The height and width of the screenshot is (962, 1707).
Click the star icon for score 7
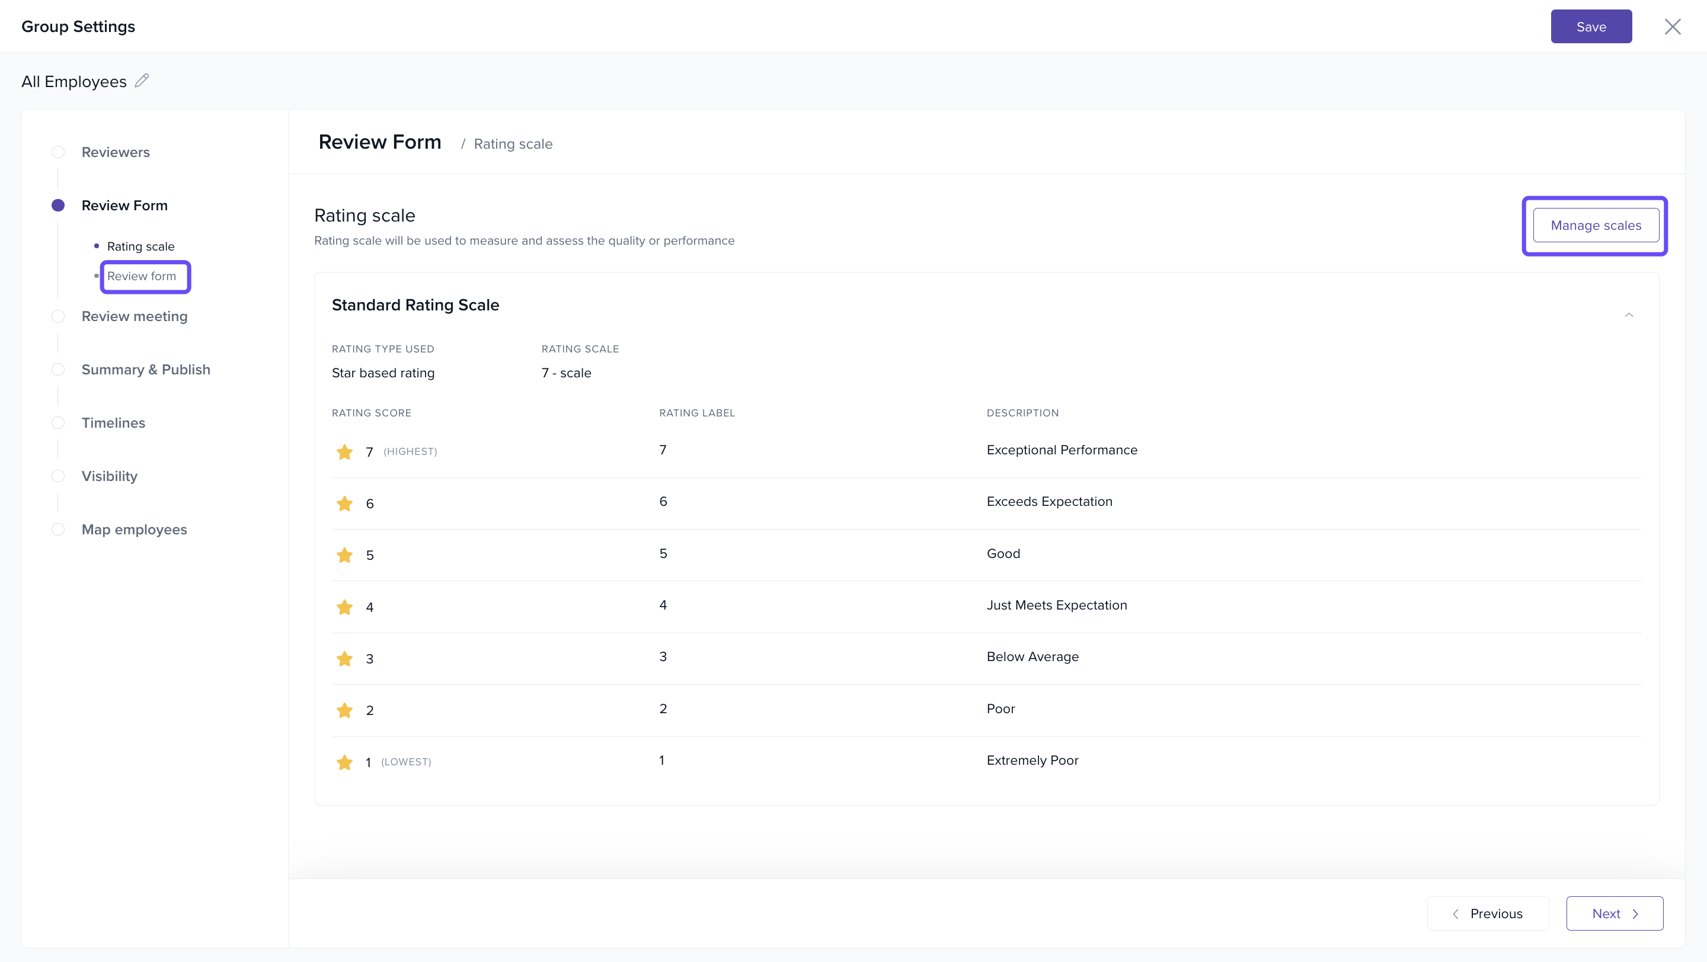click(344, 452)
